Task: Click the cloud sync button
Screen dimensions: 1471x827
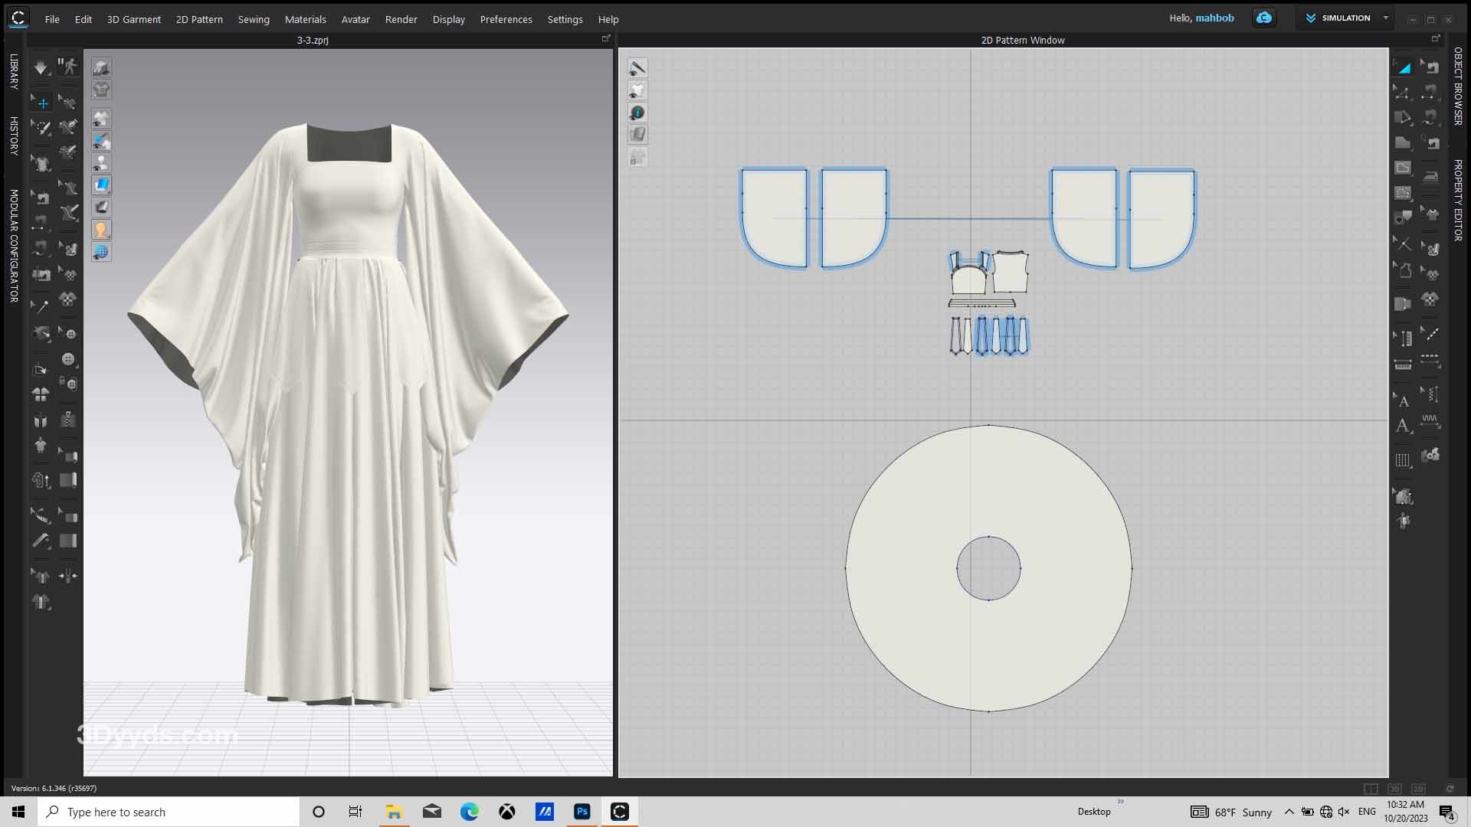Action: point(1263,18)
